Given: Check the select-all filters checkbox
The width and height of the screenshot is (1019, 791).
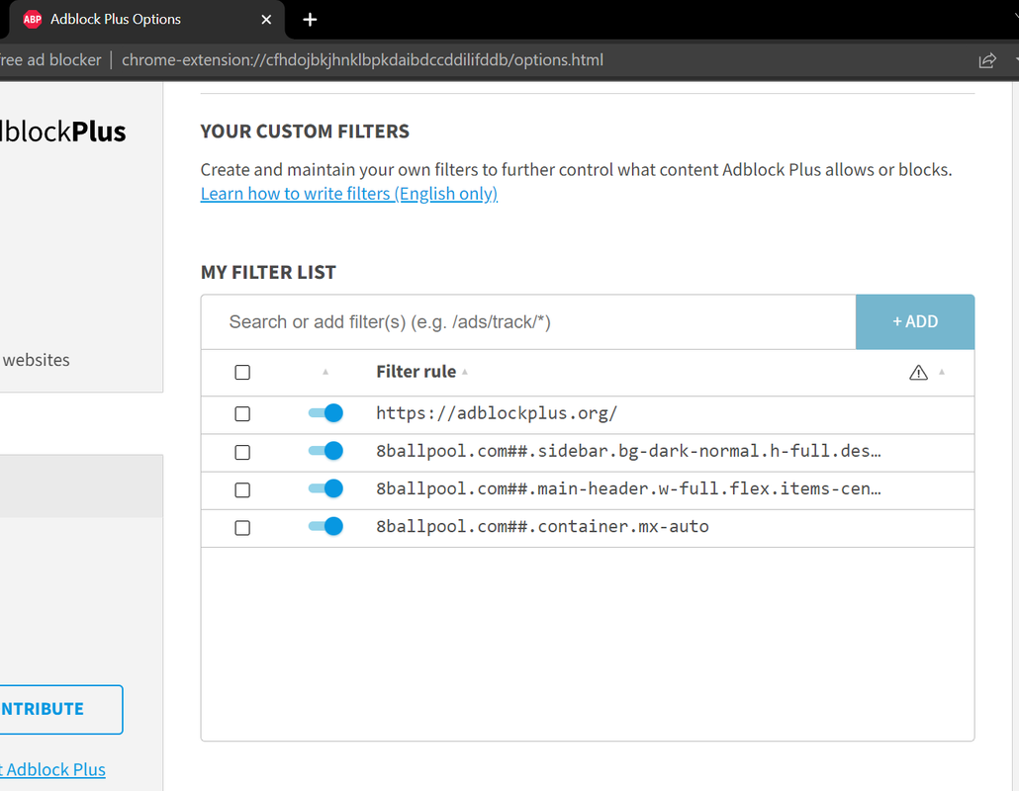Looking at the screenshot, I should click(242, 373).
